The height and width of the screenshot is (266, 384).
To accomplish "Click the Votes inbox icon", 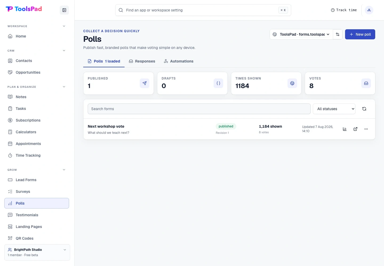I will 366,83.
